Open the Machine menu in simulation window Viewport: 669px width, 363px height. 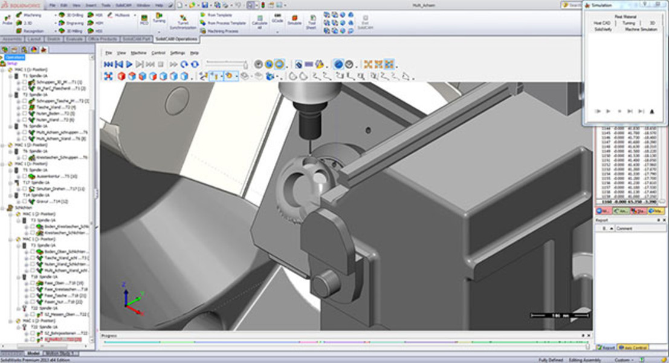139,52
